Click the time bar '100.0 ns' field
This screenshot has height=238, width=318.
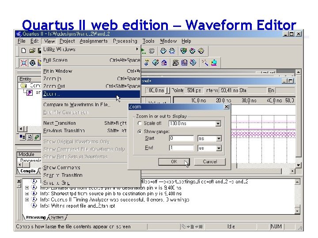[x=155, y=90]
